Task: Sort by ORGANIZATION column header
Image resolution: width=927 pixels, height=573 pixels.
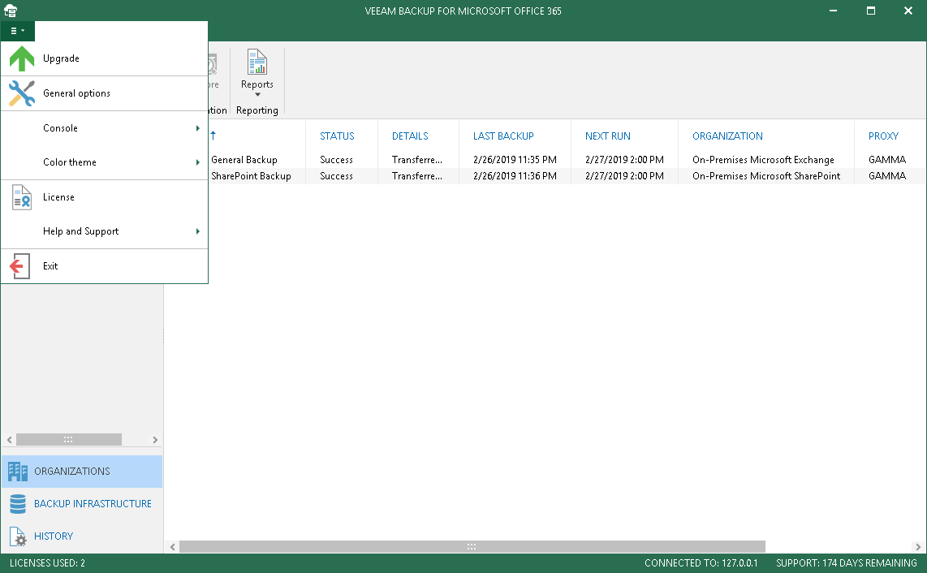Action: coord(727,136)
